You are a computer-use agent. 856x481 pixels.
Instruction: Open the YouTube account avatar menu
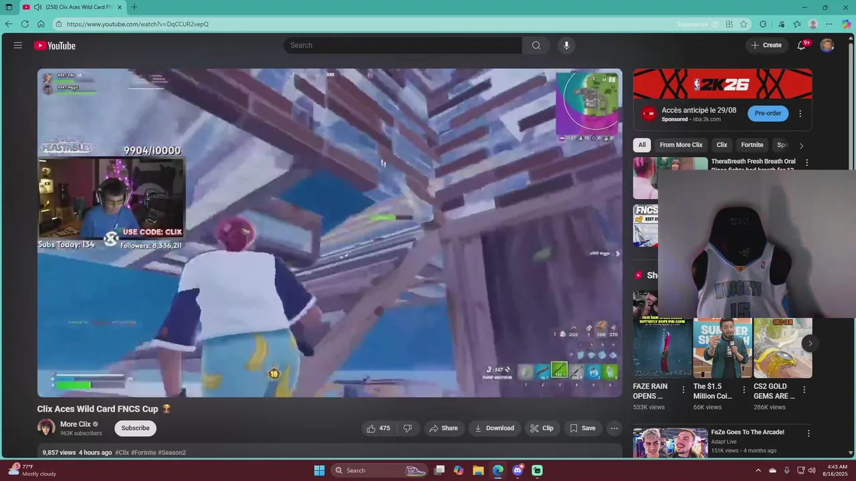click(x=827, y=45)
